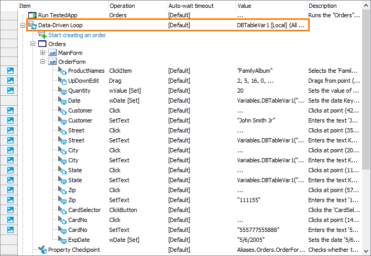Click the UpDownEdit drag operation icon
The height and width of the screenshot is (256, 371).
coord(62,81)
